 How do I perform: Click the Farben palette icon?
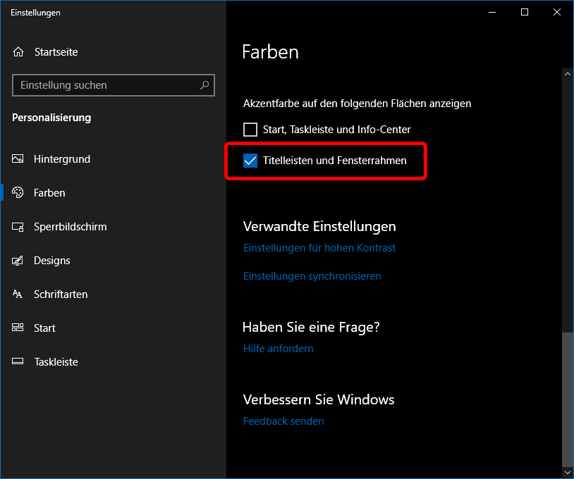click(18, 193)
